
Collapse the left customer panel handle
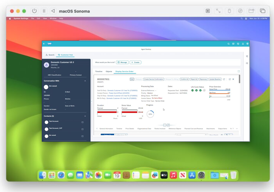[91, 101]
